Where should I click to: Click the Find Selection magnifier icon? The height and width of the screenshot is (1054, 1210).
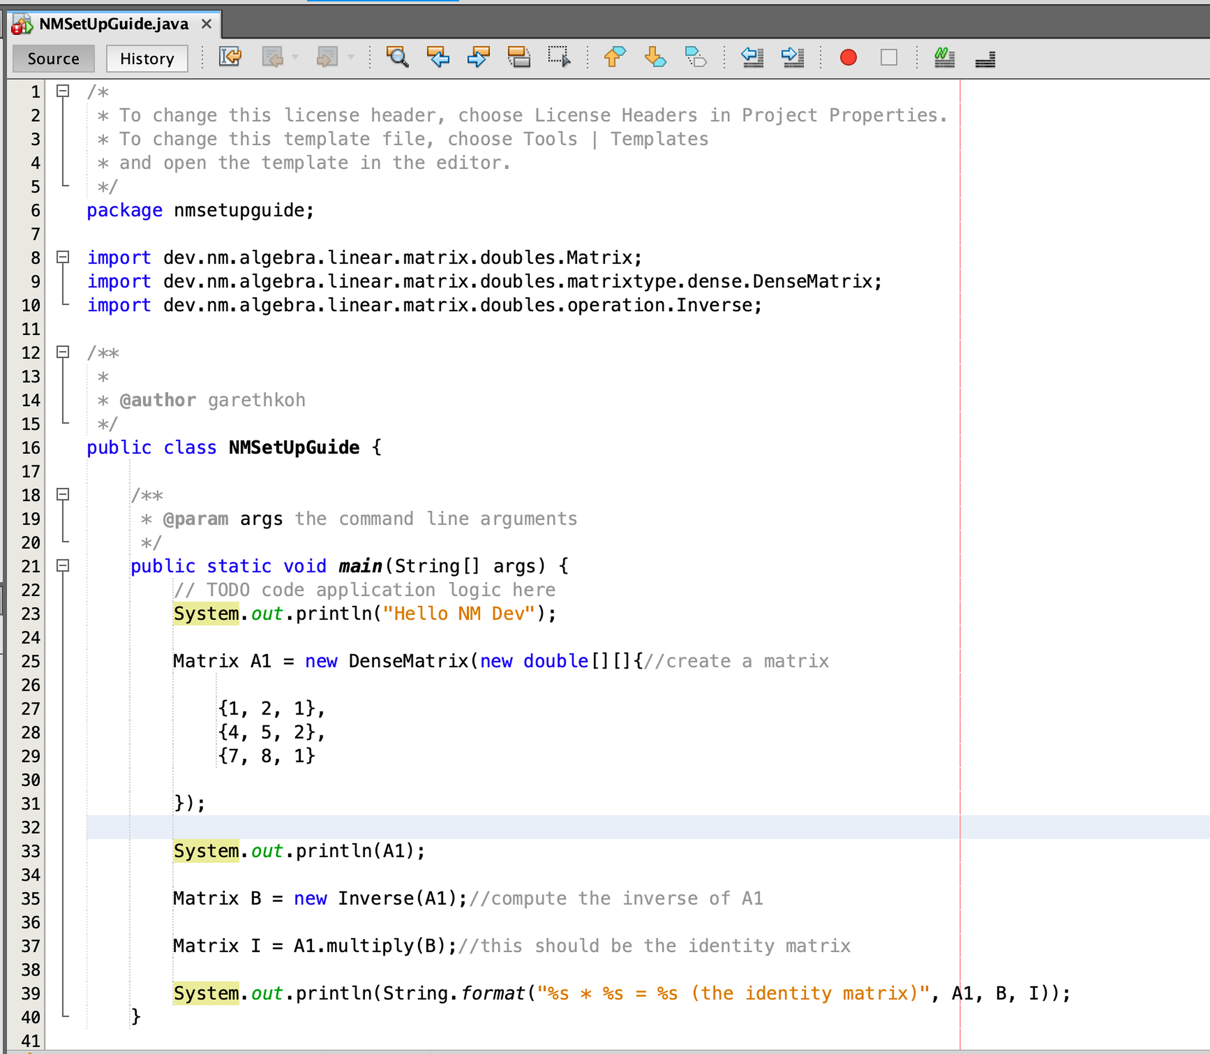coord(397,57)
